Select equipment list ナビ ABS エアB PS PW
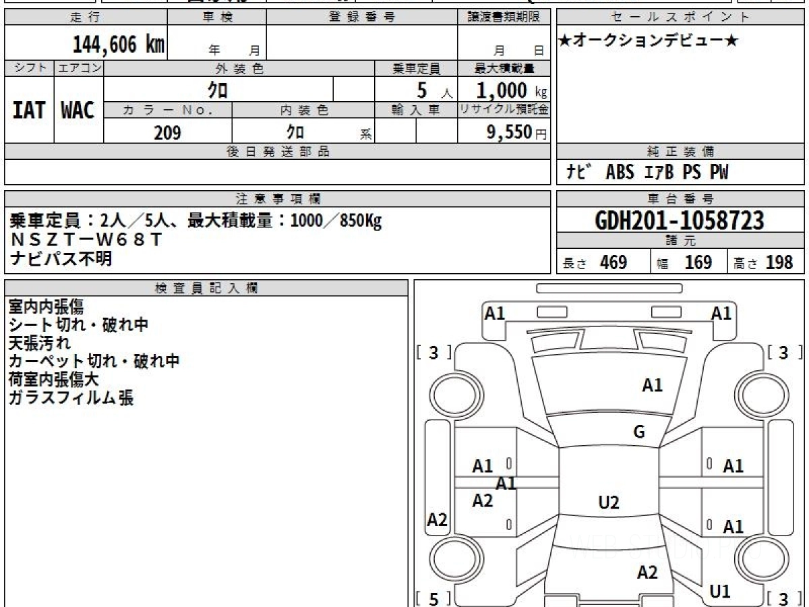The image size is (809, 607). [x=647, y=173]
